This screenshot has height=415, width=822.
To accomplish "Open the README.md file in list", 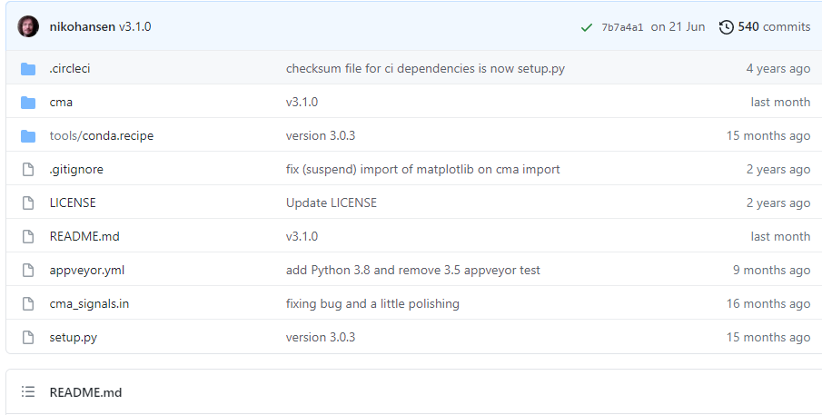I will point(84,237).
